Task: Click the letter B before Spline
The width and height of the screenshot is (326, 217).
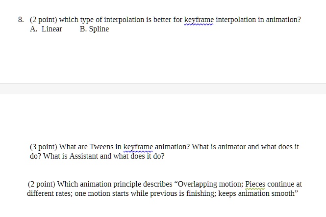Action: (82, 29)
